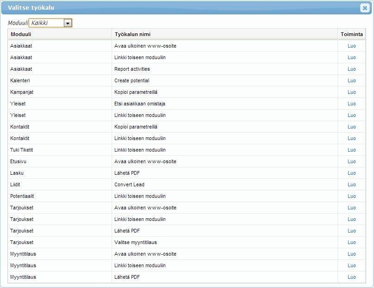Click Luo for Etusivu Avaa ulkoinen www-osoite
The width and height of the screenshot is (374, 288).
click(351, 161)
